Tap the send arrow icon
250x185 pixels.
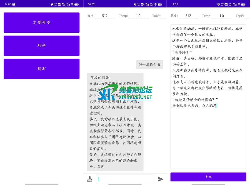(x=161, y=179)
